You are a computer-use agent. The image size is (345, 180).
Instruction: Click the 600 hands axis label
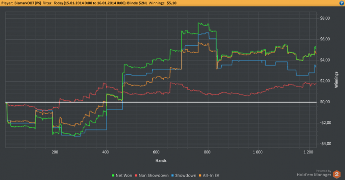pyautogui.click(x=156, y=152)
